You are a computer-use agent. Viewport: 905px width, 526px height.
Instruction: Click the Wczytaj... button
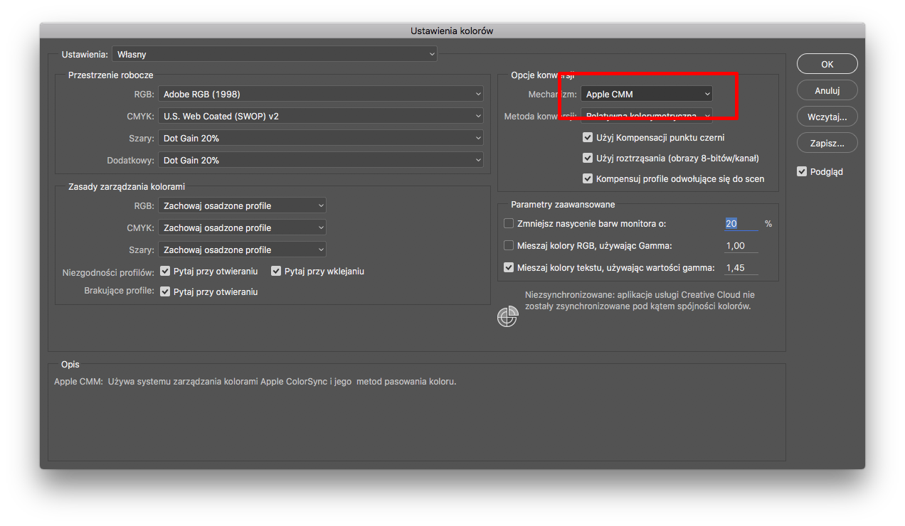[827, 117]
